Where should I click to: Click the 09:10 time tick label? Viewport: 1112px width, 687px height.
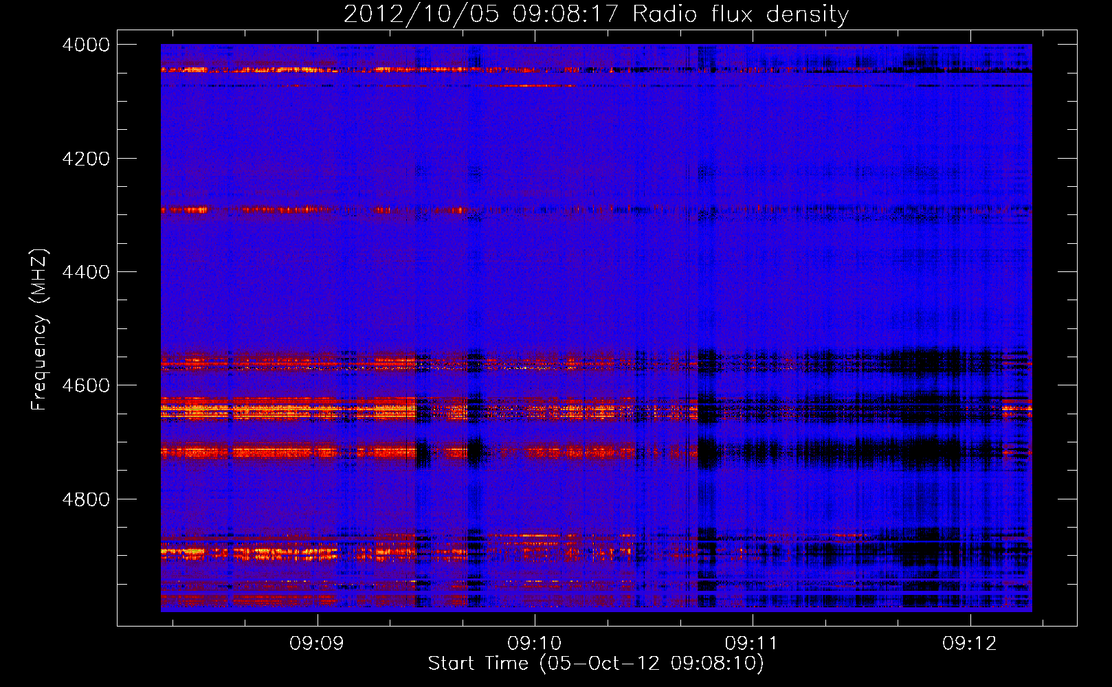click(535, 644)
